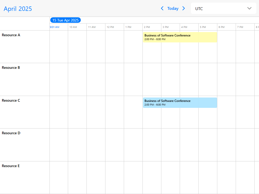Jump to Today in the scheduler
The image size is (259, 194).
173,9
